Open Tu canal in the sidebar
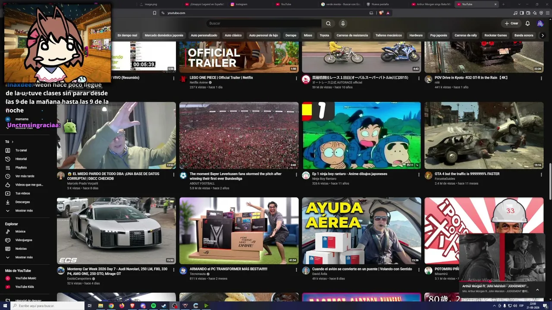Viewport: 552px width, 310px height. pyautogui.click(x=21, y=150)
